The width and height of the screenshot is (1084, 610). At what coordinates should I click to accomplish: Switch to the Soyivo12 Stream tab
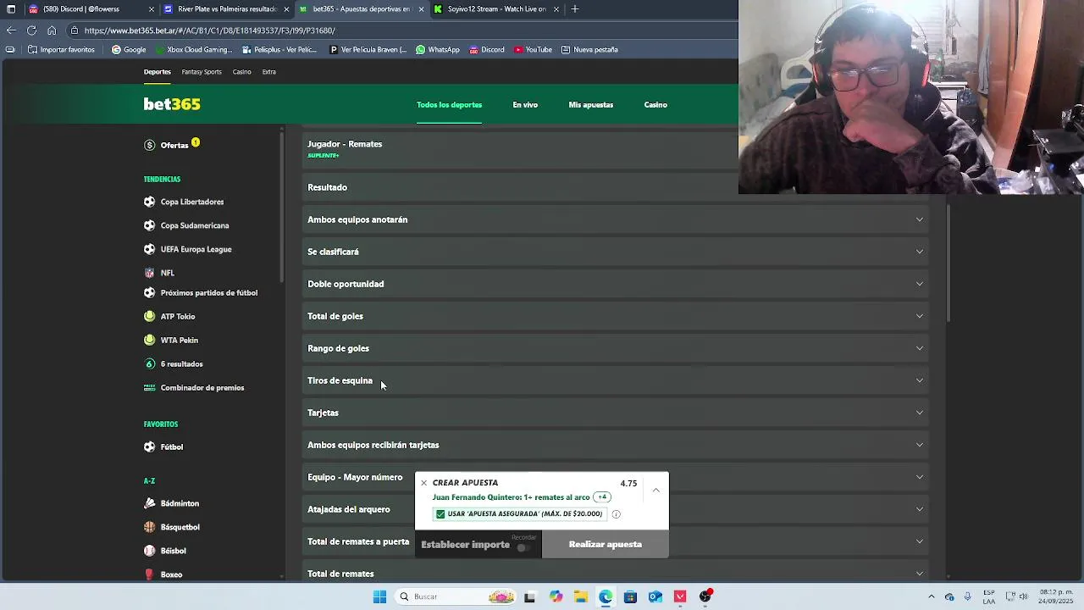point(496,9)
